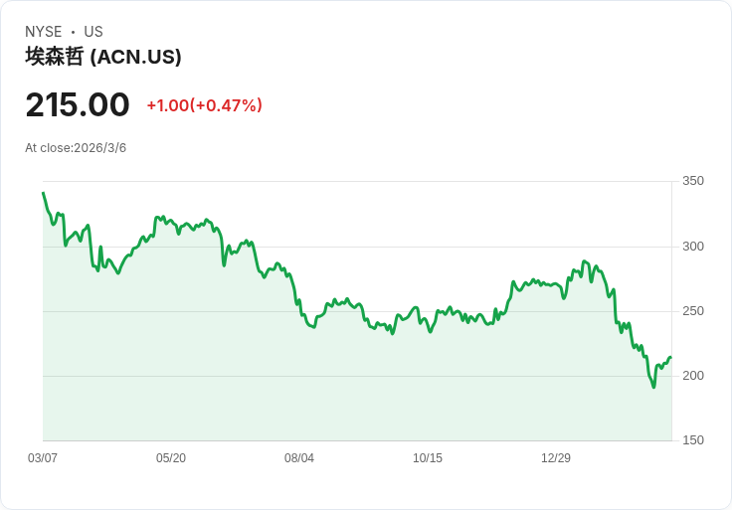This screenshot has width=732, height=510.
Task: Click the NYSE exchange label
Action: pos(44,32)
